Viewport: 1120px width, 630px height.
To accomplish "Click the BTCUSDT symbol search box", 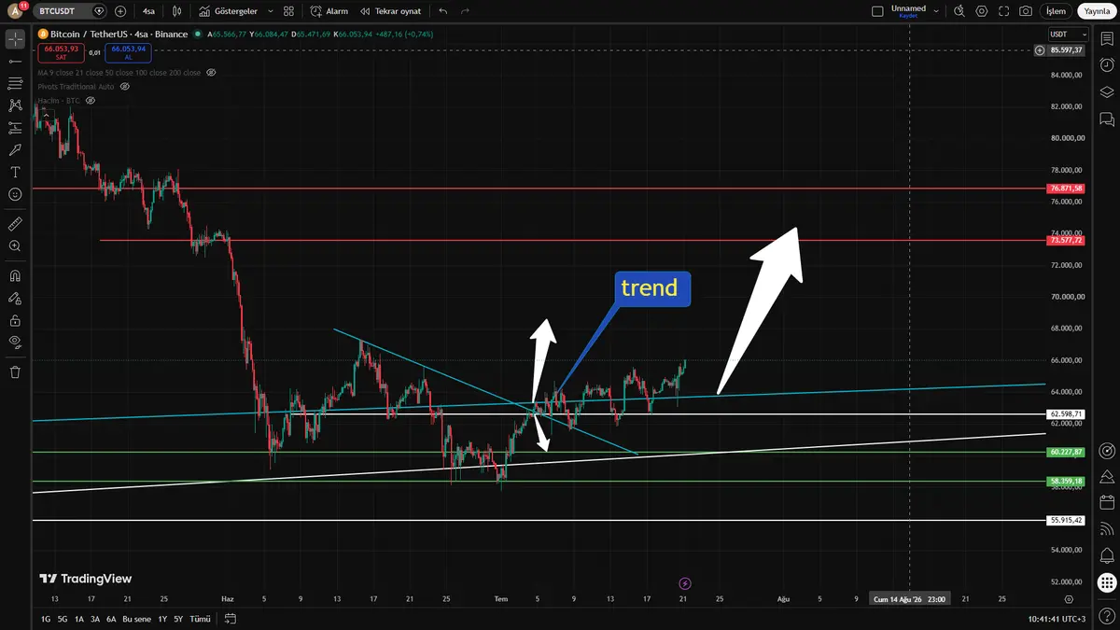I will pyautogui.click(x=70, y=11).
